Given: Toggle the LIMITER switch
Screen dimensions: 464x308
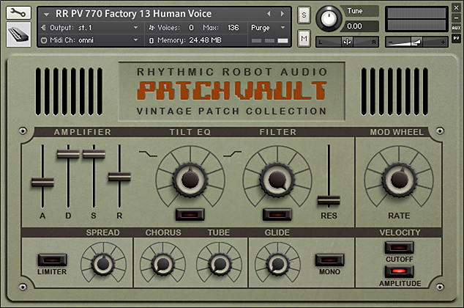Looking at the screenshot, I should (52, 260).
